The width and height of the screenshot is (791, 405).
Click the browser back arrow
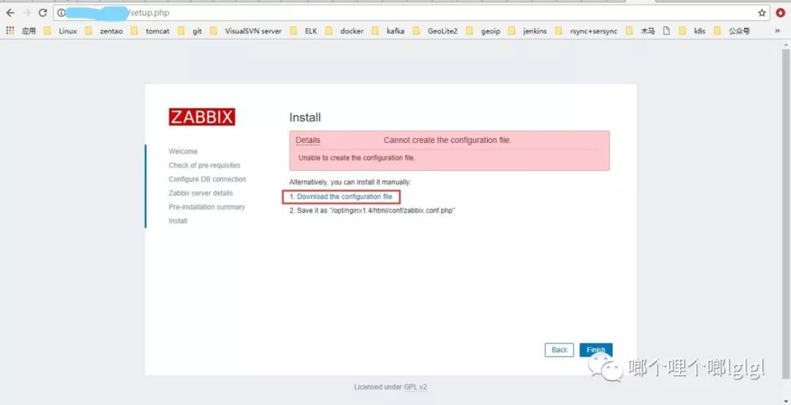coord(10,13)
